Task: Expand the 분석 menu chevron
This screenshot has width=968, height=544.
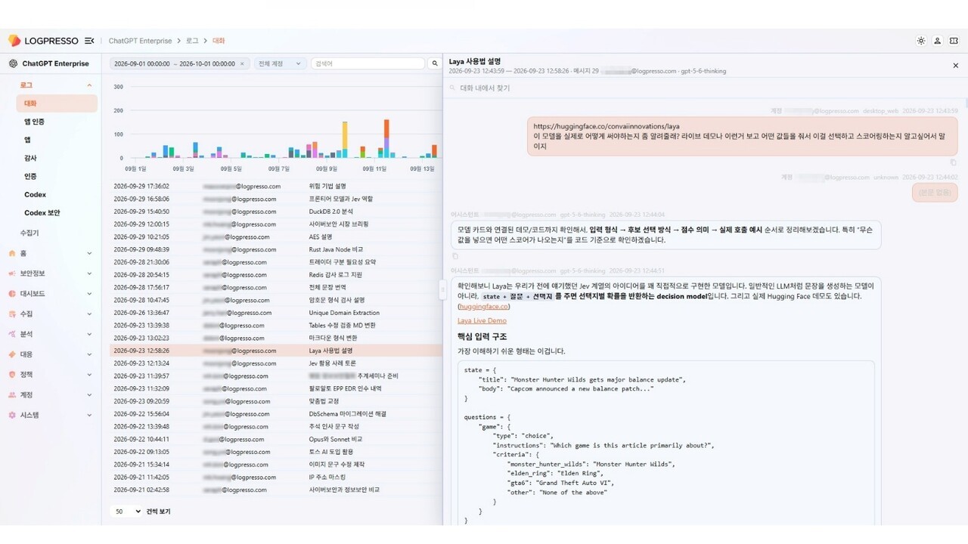Action: pos(89,334)
